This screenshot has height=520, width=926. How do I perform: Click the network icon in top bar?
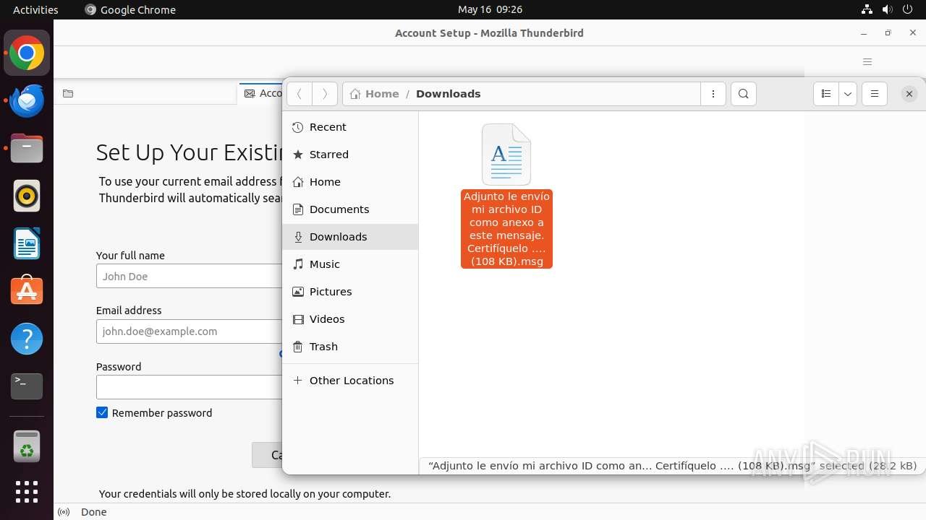pos(867,9)
